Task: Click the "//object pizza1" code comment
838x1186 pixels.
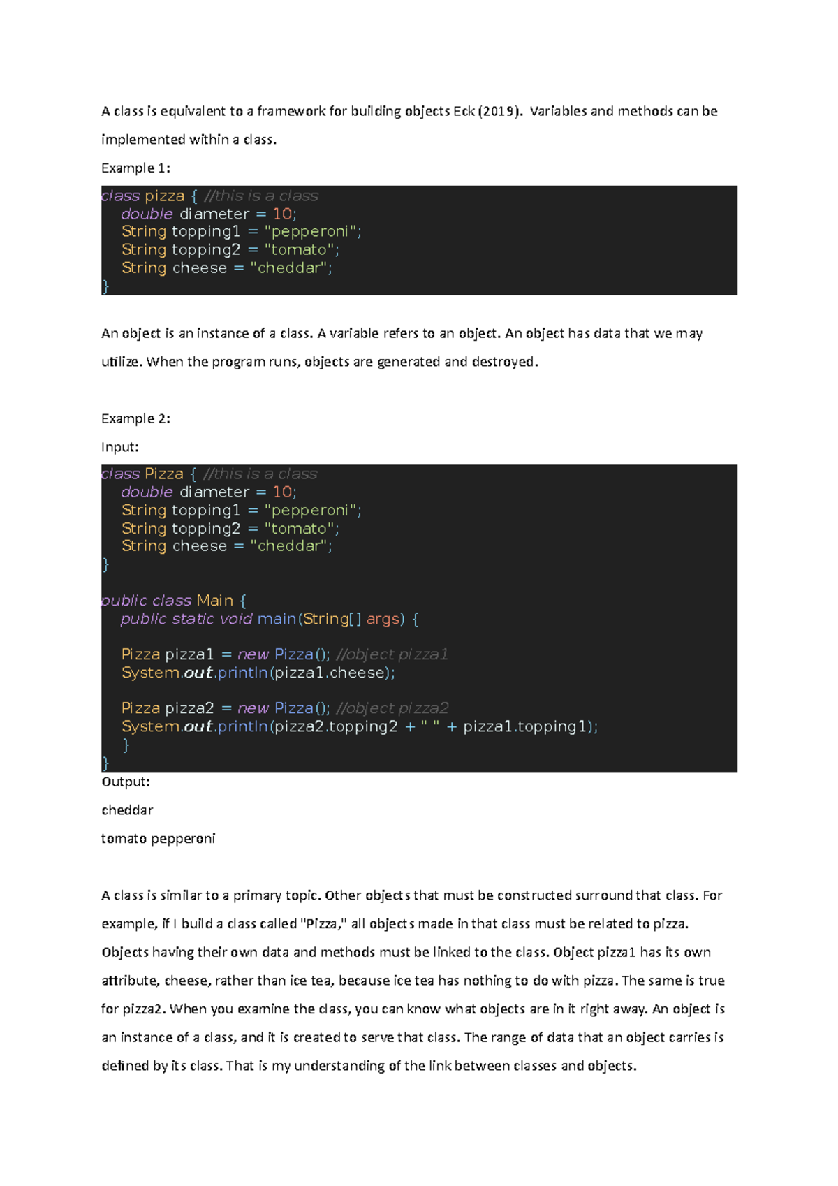Action: pyautogui.click(x=392, y=654)
